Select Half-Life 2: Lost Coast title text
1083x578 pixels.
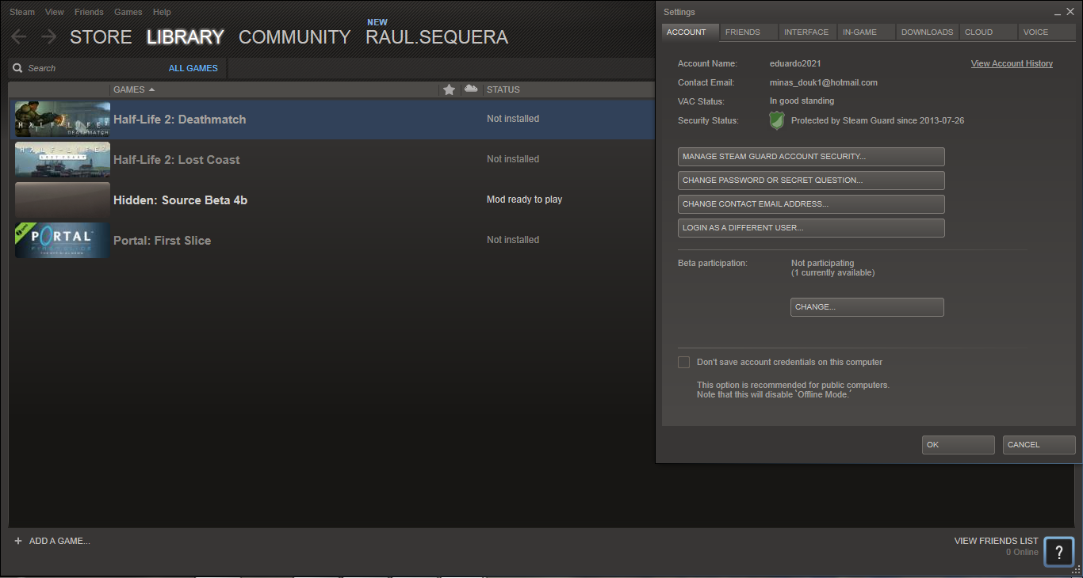(x=176, y=160)
